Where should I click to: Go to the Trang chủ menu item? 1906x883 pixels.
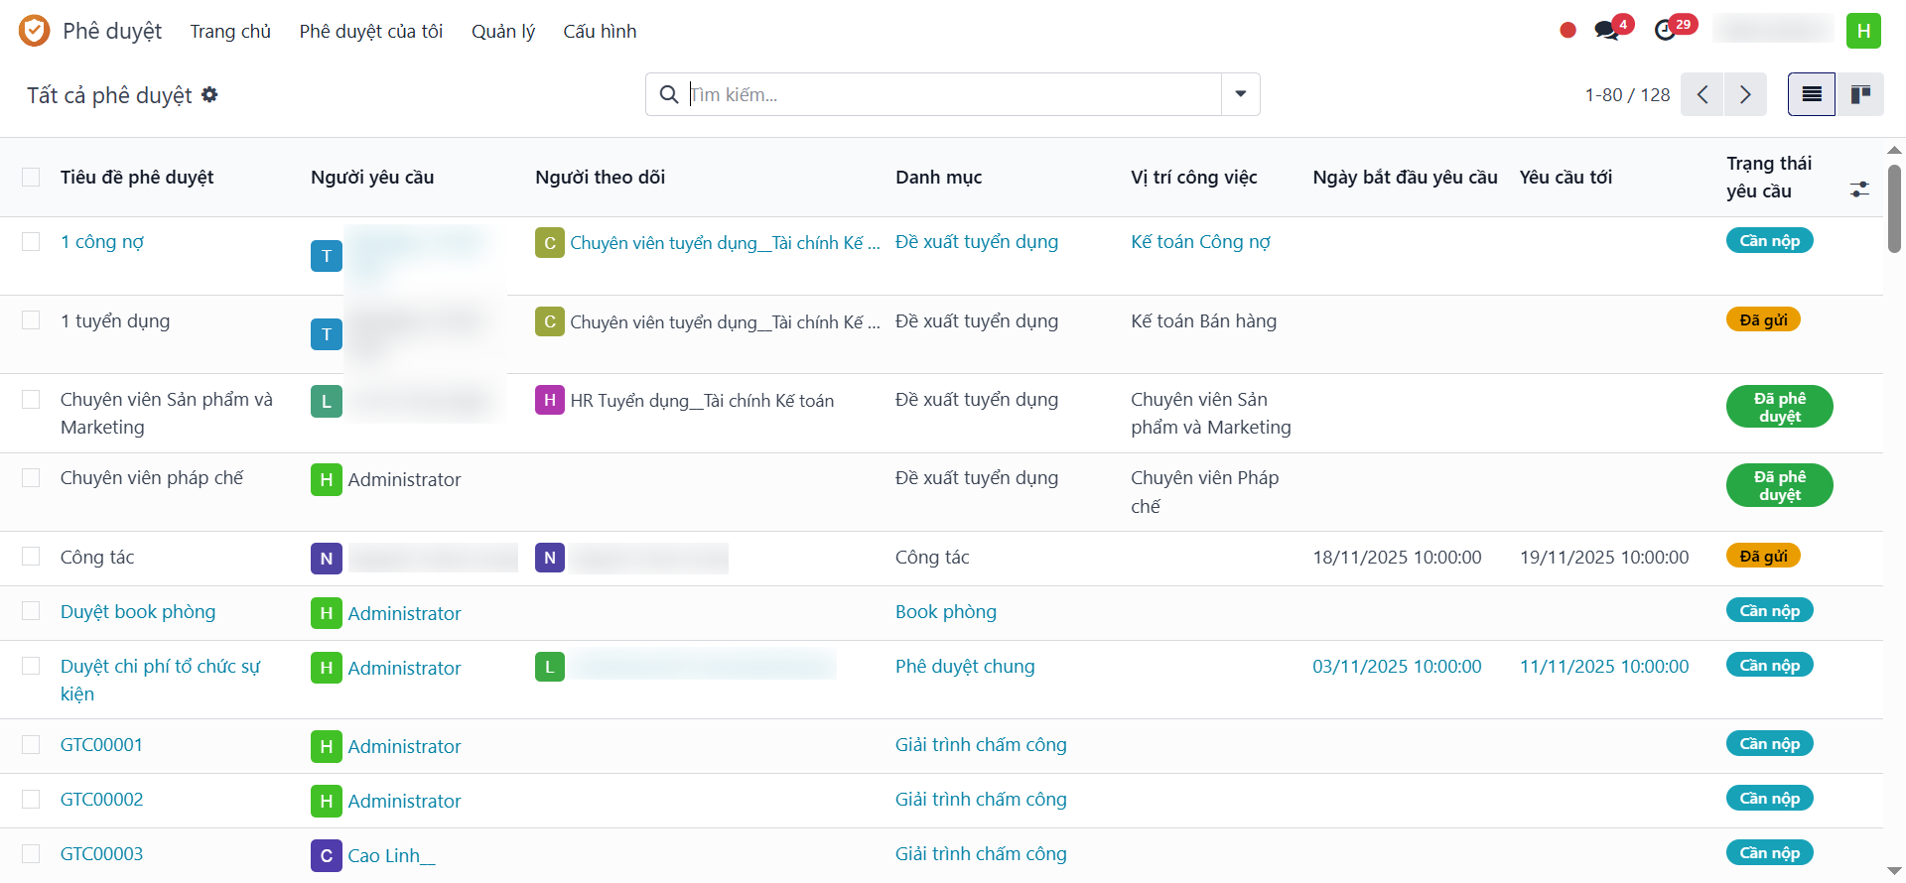230,31
